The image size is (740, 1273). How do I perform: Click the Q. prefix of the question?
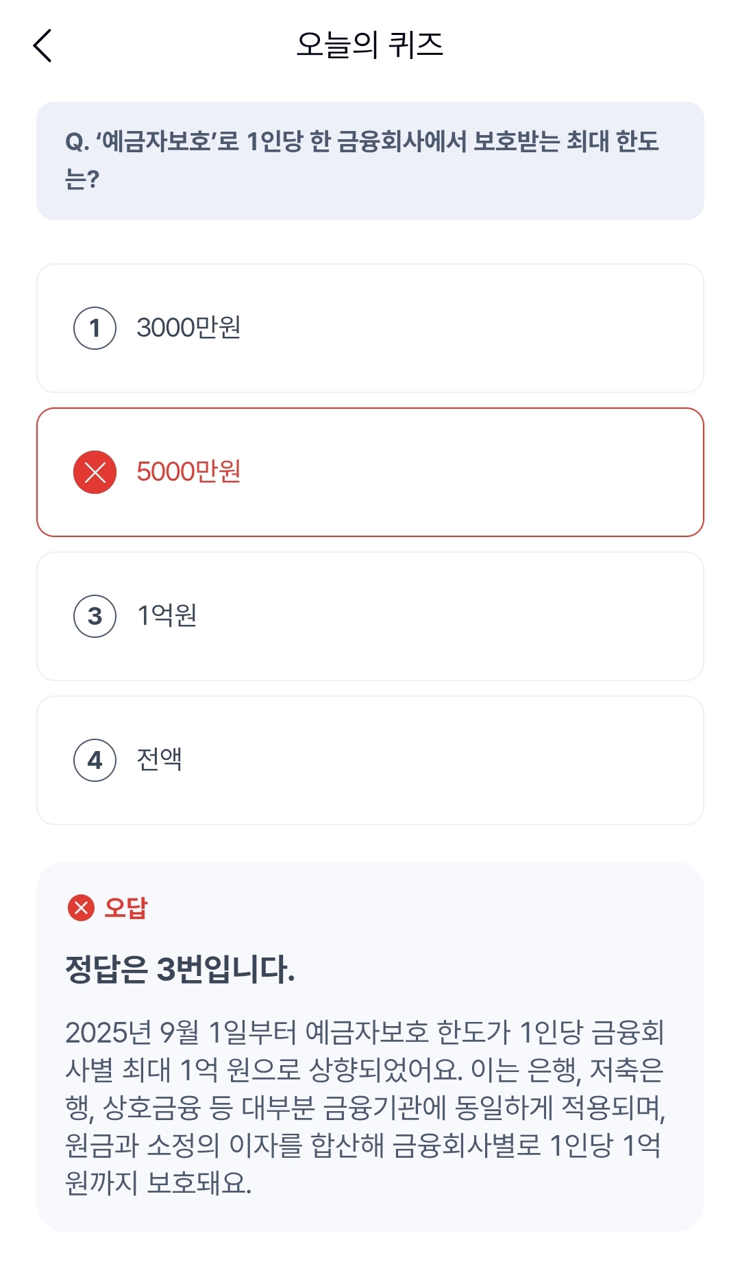point(77,143)
